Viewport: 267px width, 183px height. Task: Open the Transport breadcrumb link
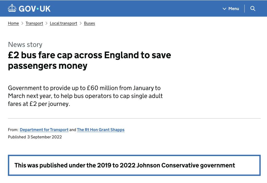[x=34, y=23]
